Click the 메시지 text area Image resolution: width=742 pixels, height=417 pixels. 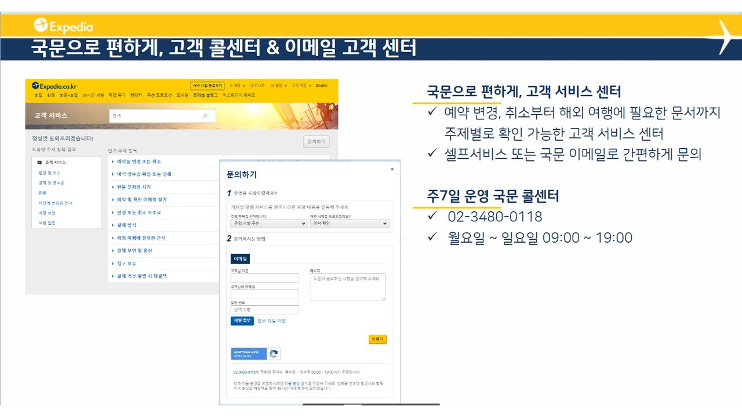348,287
